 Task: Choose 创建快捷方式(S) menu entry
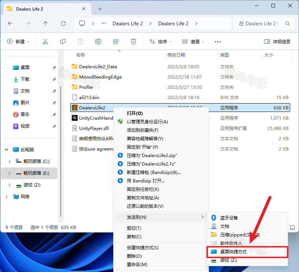click(161, 248)
